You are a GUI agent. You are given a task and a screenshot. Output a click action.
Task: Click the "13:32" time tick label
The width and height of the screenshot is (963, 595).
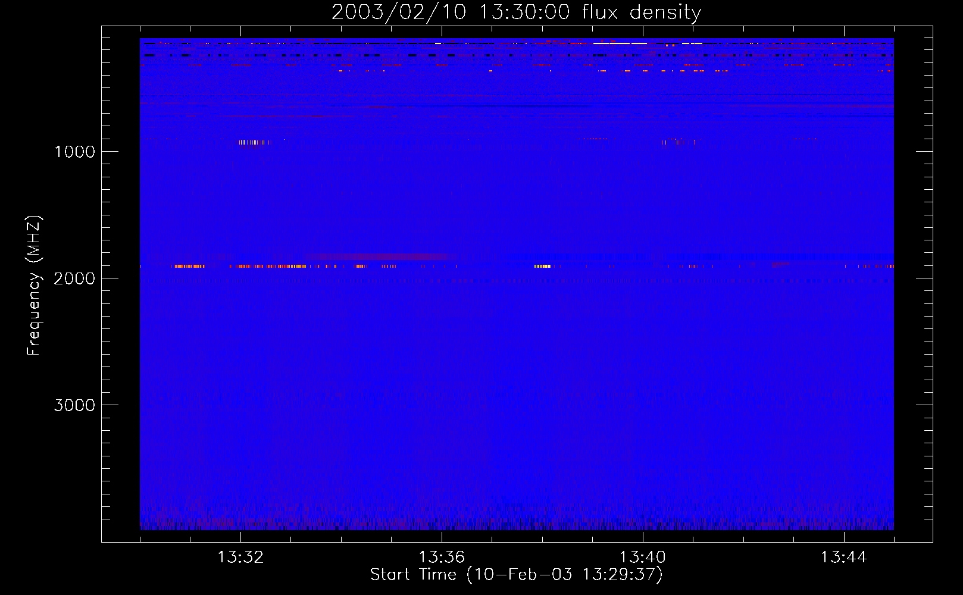[x=240, y=558]
